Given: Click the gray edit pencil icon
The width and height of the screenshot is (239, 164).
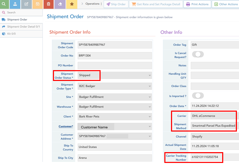Looking at the screenshot, I should [26, 4].
